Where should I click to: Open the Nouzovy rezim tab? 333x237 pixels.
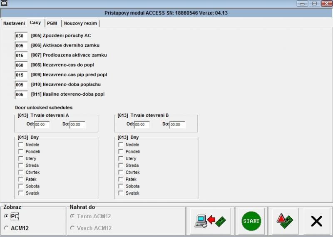pos(80,23)
